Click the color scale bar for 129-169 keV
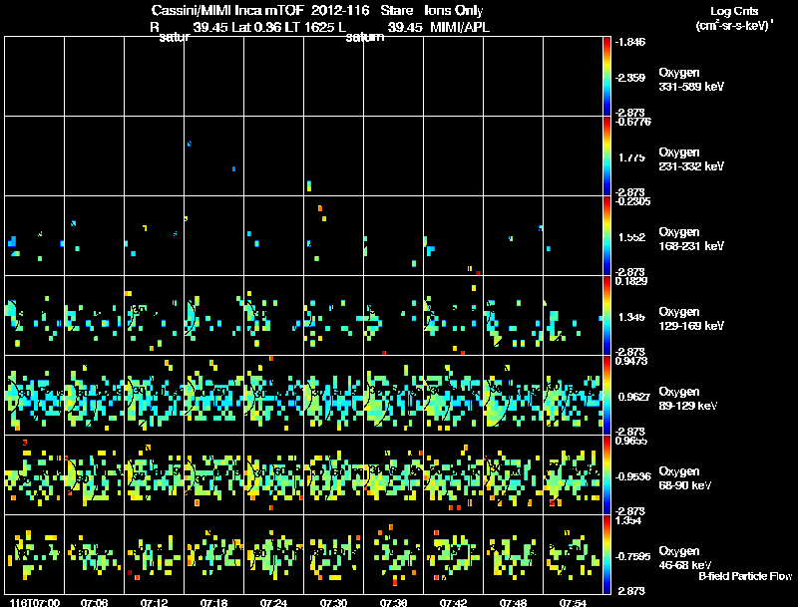This screenshot has height=607, width=798. pyautogui.click(x=606, y=316)
